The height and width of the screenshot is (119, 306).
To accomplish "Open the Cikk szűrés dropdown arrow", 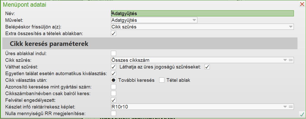I will (285, 60).
